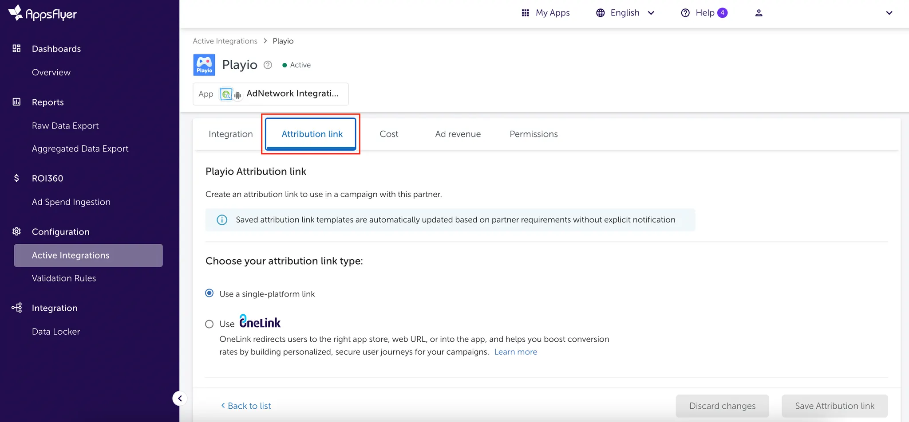
Task: Open Overview in the sidebar
Action: pyautogui.click(x=51, y=72)
